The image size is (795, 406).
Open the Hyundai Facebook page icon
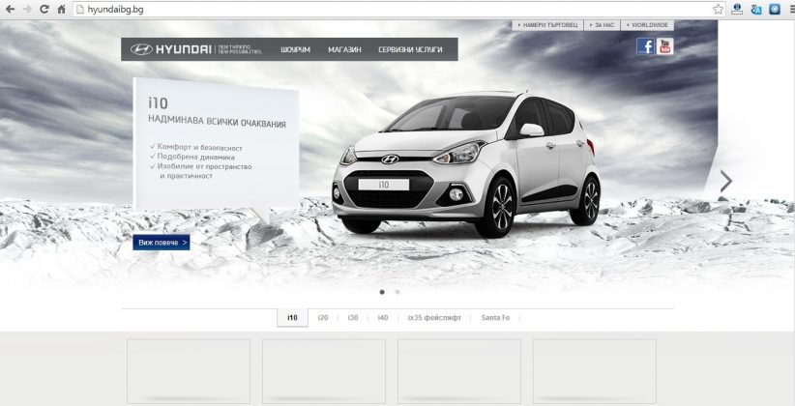(645, 46)
